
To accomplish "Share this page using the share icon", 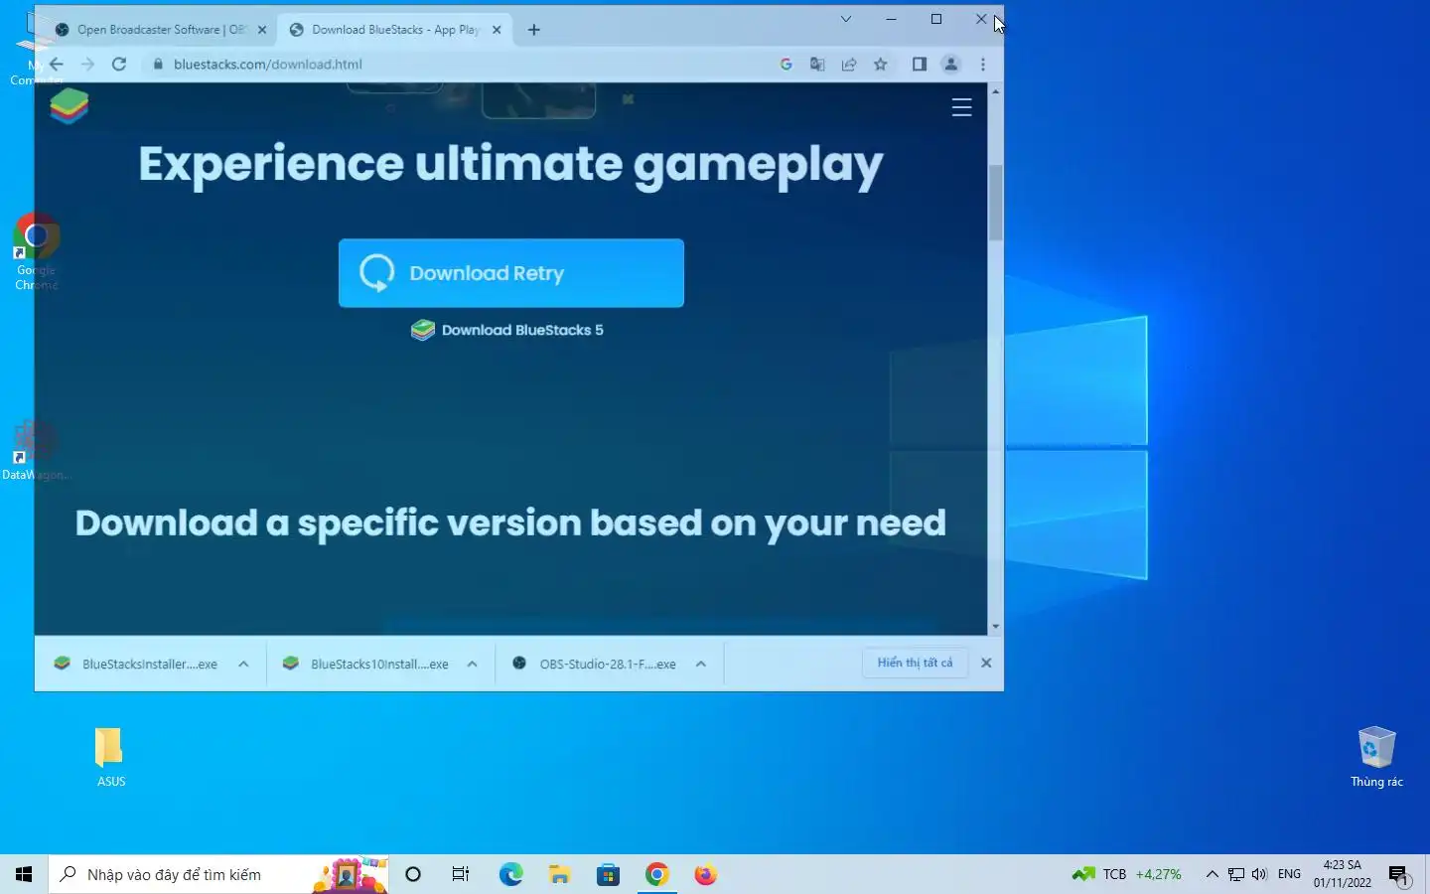I will point(849,64).
